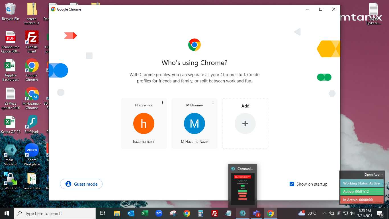The width and height of the screenshot is (389, 219).
Task: Toggle Show on startup checkbox
Action: (292, 184)
